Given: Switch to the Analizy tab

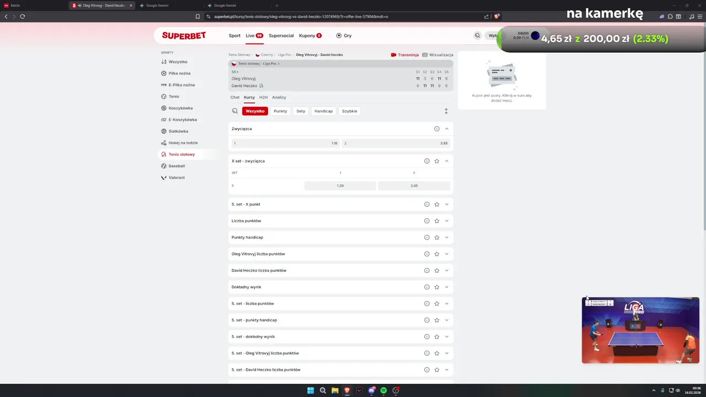Looking at the screenshot, I should (279, 97).
